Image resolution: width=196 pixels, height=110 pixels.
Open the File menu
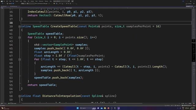[x=4, y=1]
